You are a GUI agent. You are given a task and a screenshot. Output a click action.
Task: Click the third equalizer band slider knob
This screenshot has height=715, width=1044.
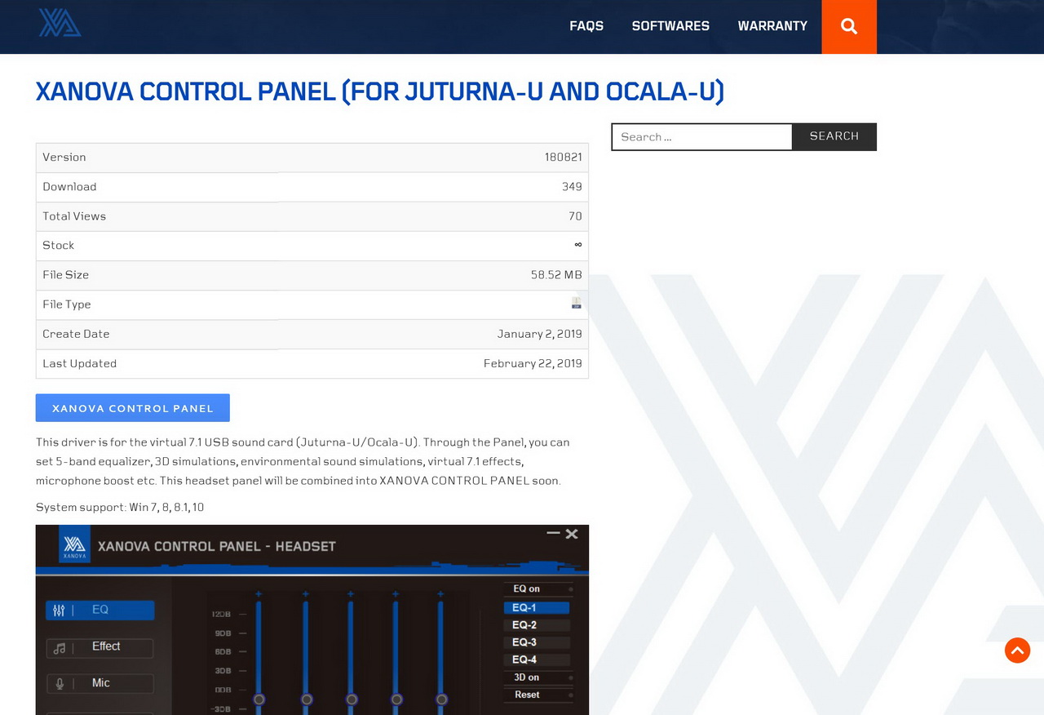point(352,699)
